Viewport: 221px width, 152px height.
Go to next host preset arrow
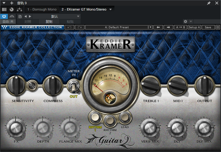coord(30,17)
